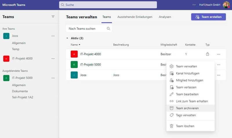Open more options for Joos in sidebar
Screen dimensions: 232x138
53,36
